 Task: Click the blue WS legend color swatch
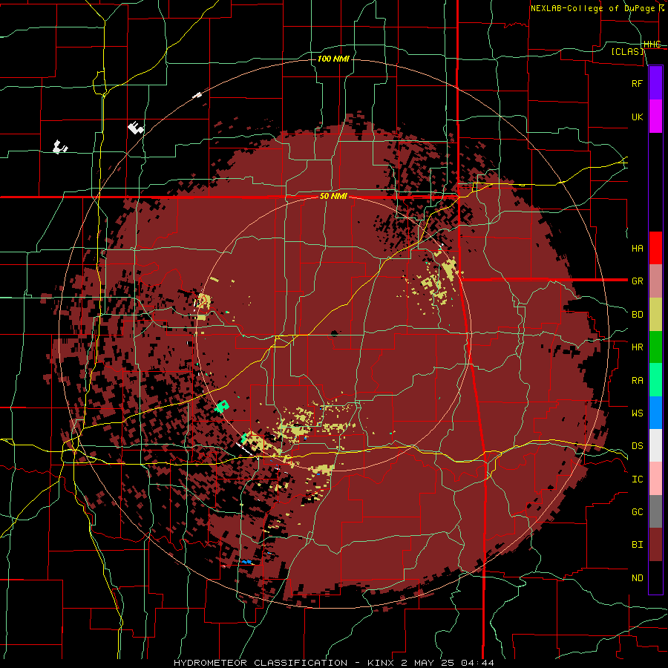655,413
